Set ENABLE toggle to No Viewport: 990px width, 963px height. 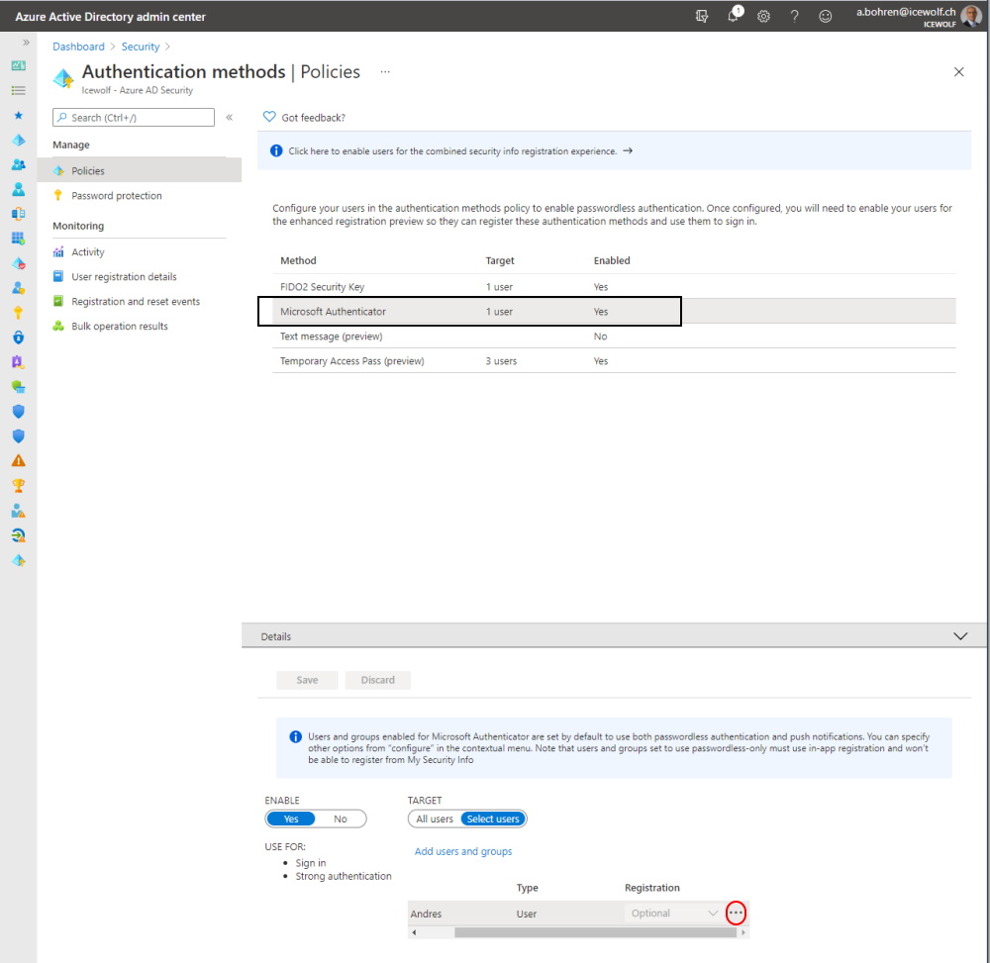[341, 819]
